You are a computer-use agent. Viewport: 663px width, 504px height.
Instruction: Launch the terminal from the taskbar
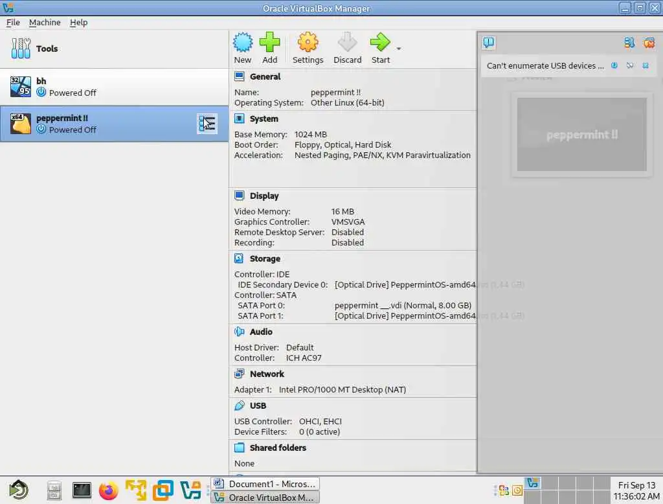[x=81, y=490]
